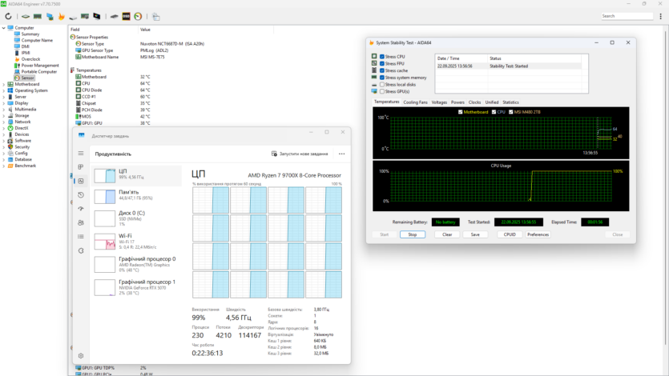Open the app history clock icon in Task Manager
Screen dimensions: 669x376
[x=81, y=195]
